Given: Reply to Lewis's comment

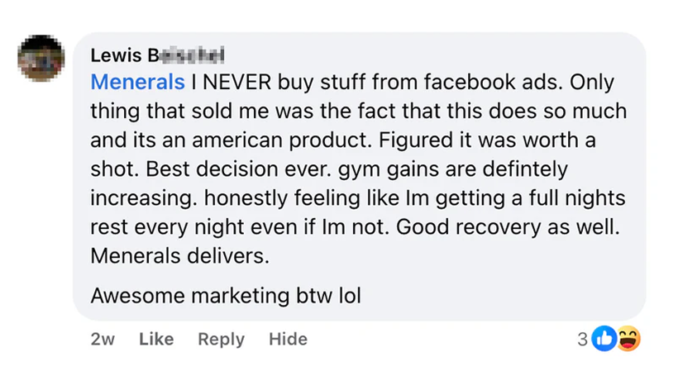Looking at the screenshot, I should [221, 339].
